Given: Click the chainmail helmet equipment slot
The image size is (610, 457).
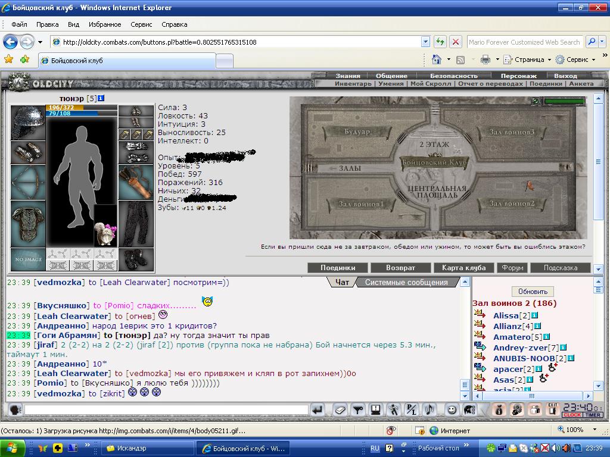Looking at the screenshot, I should tap(28, 123).
